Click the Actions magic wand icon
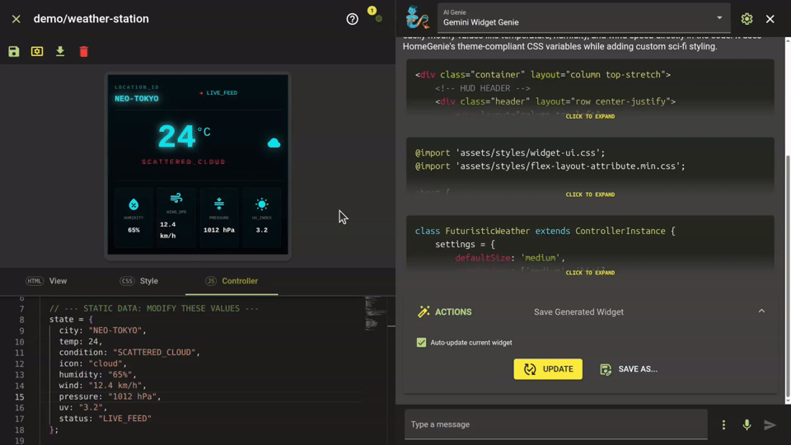The width and height of the screenshot is (791, 445). coord(424,311)
